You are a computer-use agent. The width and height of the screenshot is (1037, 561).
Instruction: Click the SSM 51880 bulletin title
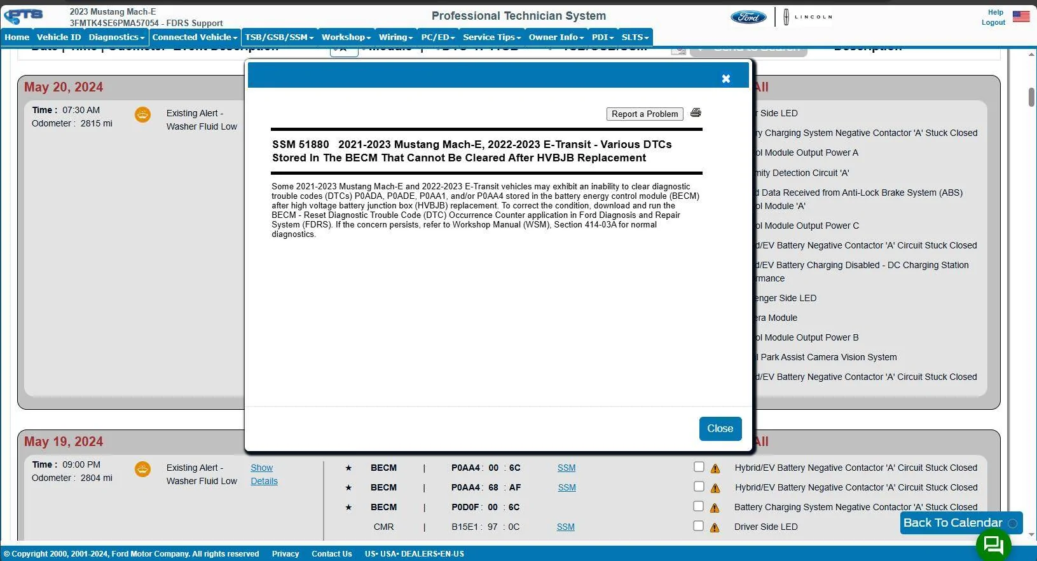pos(472,151)
